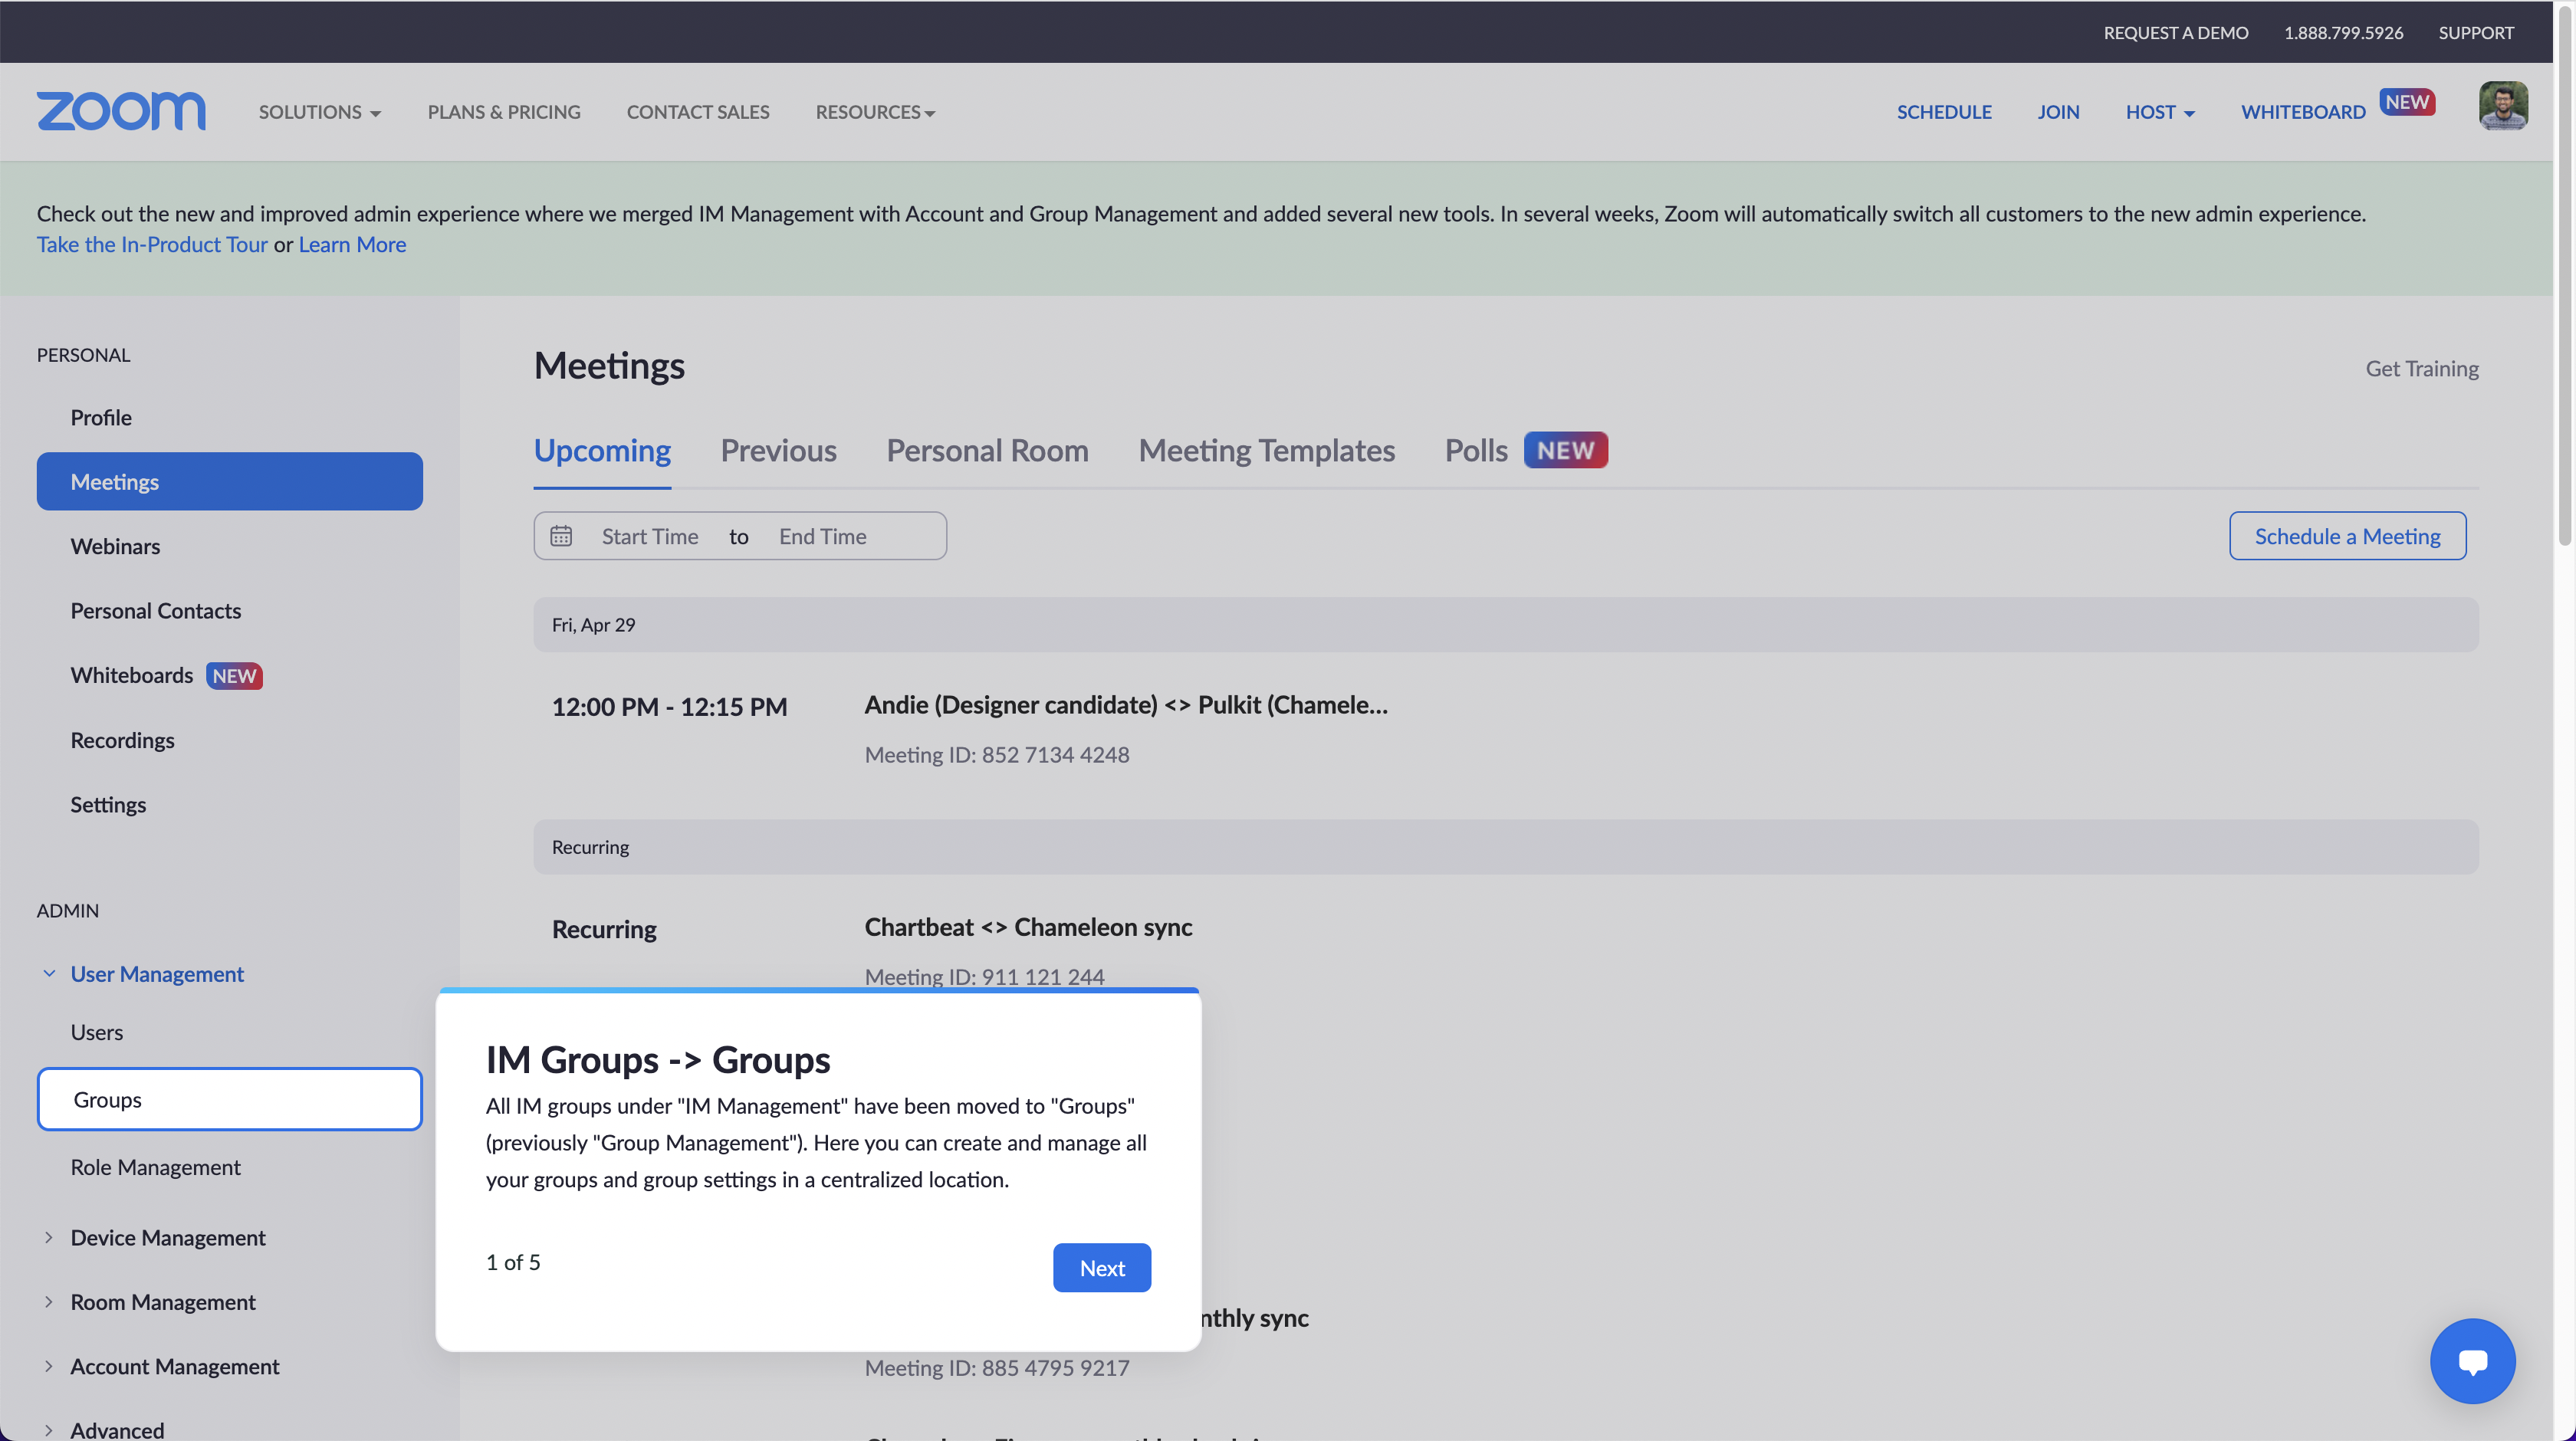Click the Schedule link in header
Viewport: 2576px width, 1441px height.
pyautogui.click(x=1944, y=112)
